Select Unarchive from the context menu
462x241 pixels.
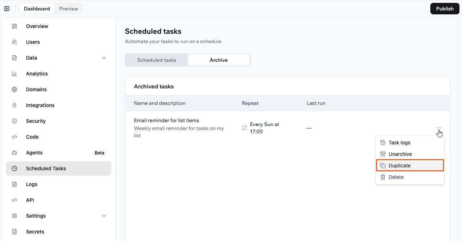(x=400, y=154)
